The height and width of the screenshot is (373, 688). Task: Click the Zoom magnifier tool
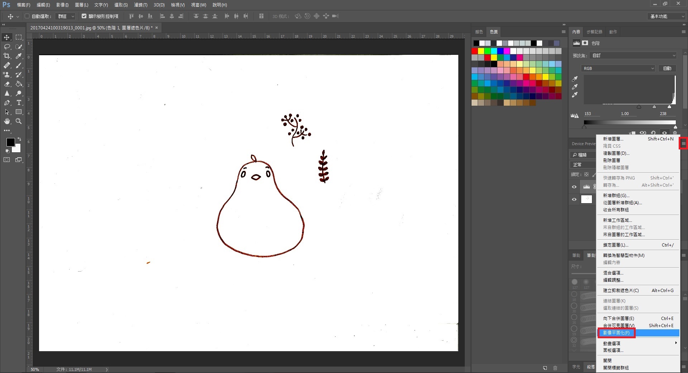coord(19,121)
